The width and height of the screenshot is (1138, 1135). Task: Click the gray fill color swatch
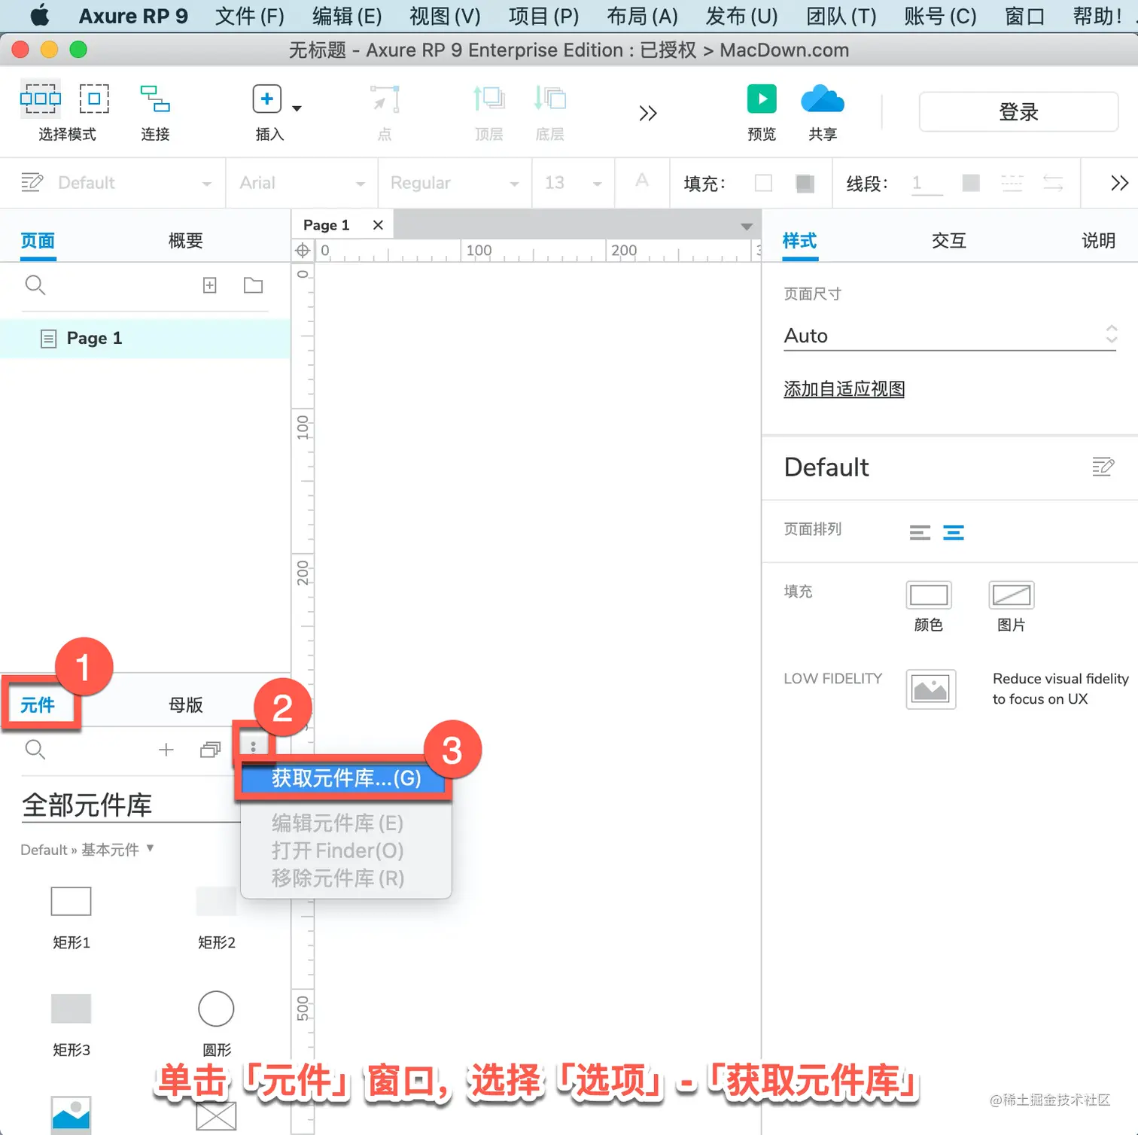[805, 183]
